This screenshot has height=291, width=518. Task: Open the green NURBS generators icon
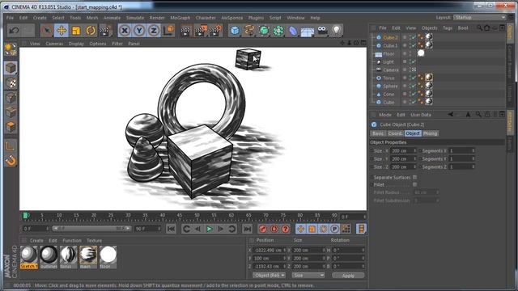tap(264, 31)
